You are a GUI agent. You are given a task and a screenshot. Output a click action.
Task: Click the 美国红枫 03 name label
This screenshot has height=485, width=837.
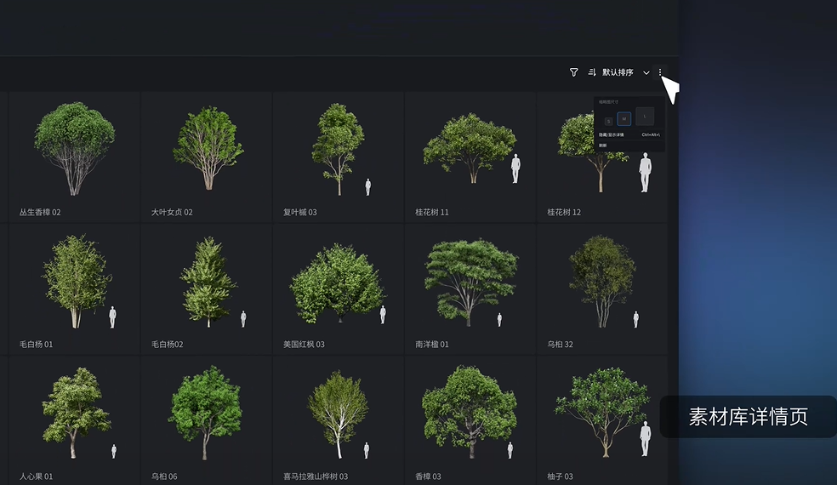click(304, 344)
